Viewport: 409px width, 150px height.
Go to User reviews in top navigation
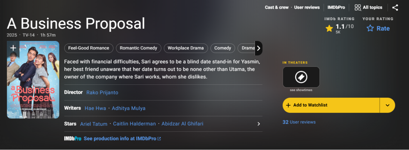tap(307, 7)
